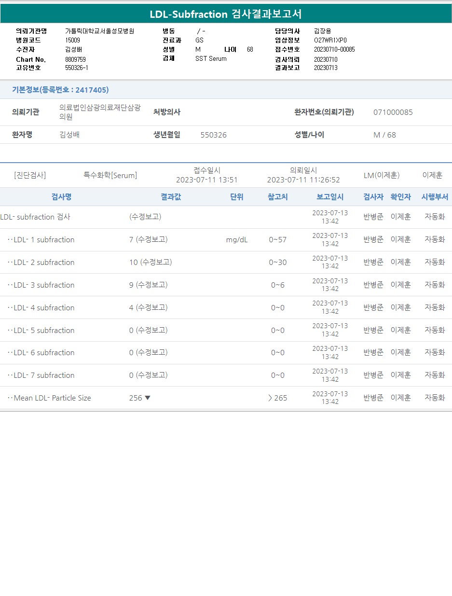Expand the parent LDL- subfraction 검사 row
452x596 pixels.
35,217
